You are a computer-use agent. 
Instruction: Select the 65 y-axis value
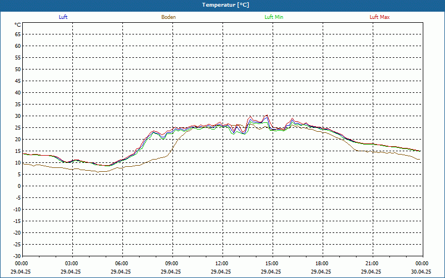[x=18, y=34]
